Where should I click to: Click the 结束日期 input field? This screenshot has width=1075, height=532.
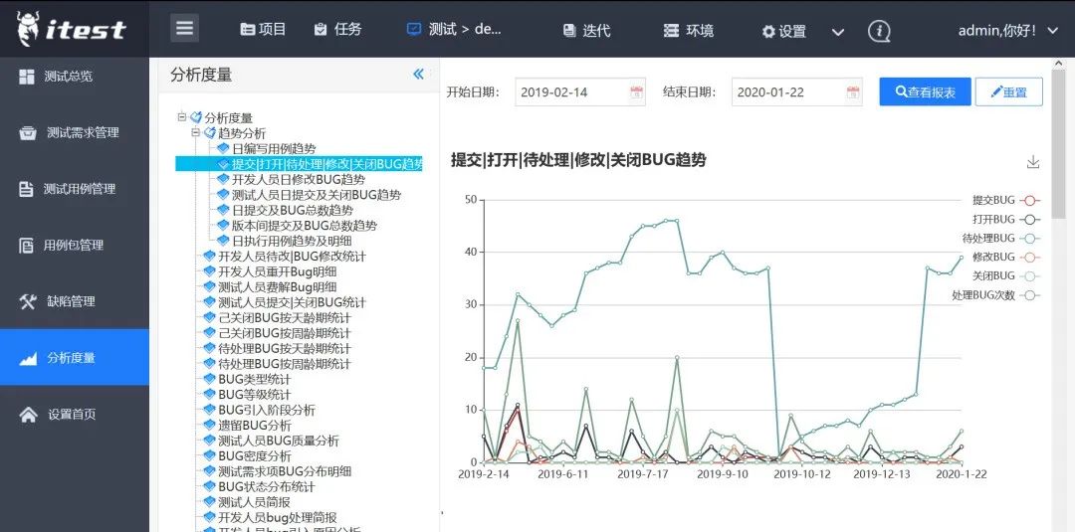796,91
